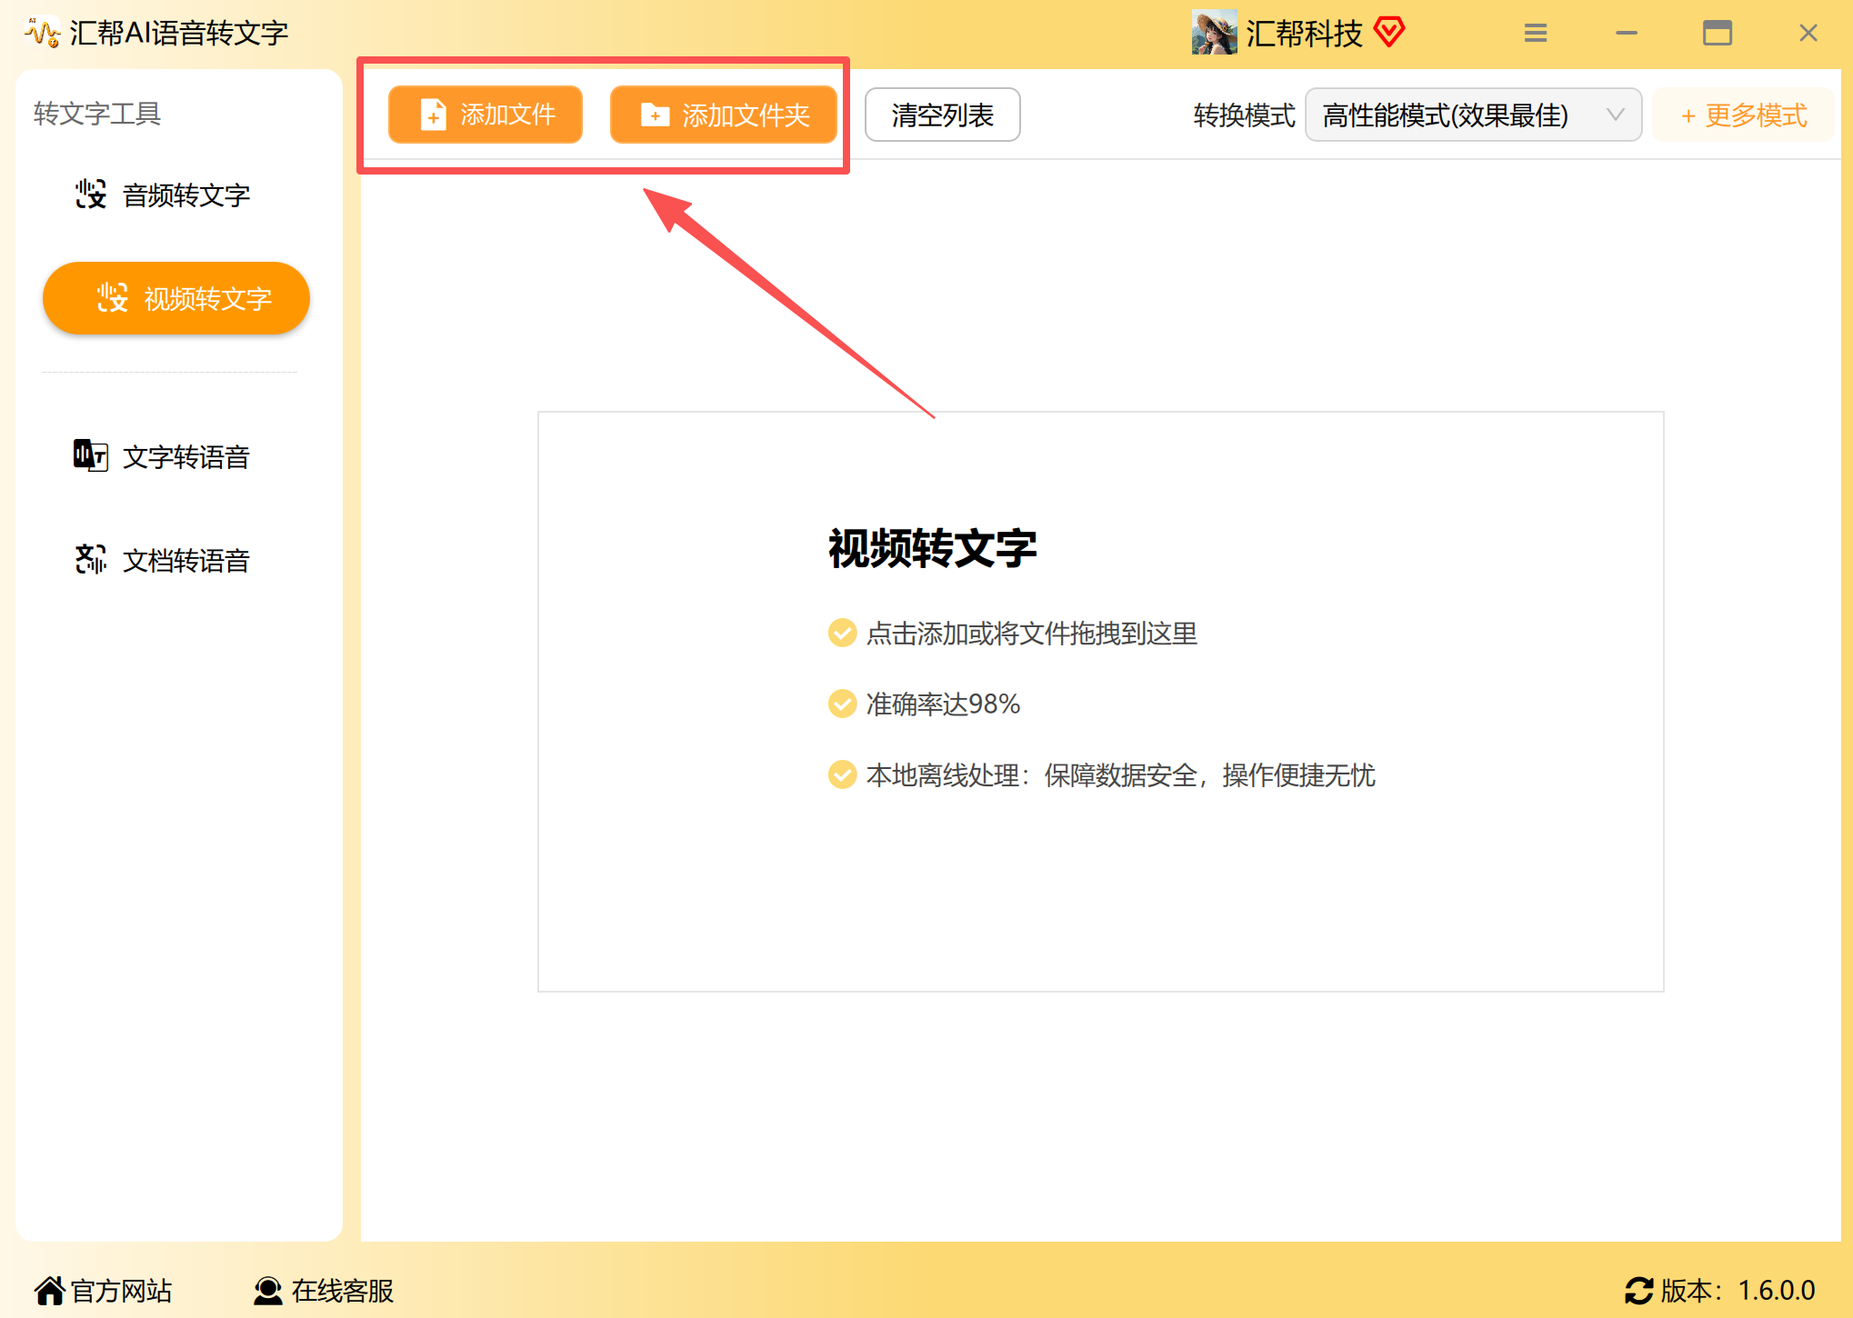This screenshot has width=1853, height=1318.
Task: Click the 添加文件夹 button
Action: pyautogui.click(x=723, y=115)
